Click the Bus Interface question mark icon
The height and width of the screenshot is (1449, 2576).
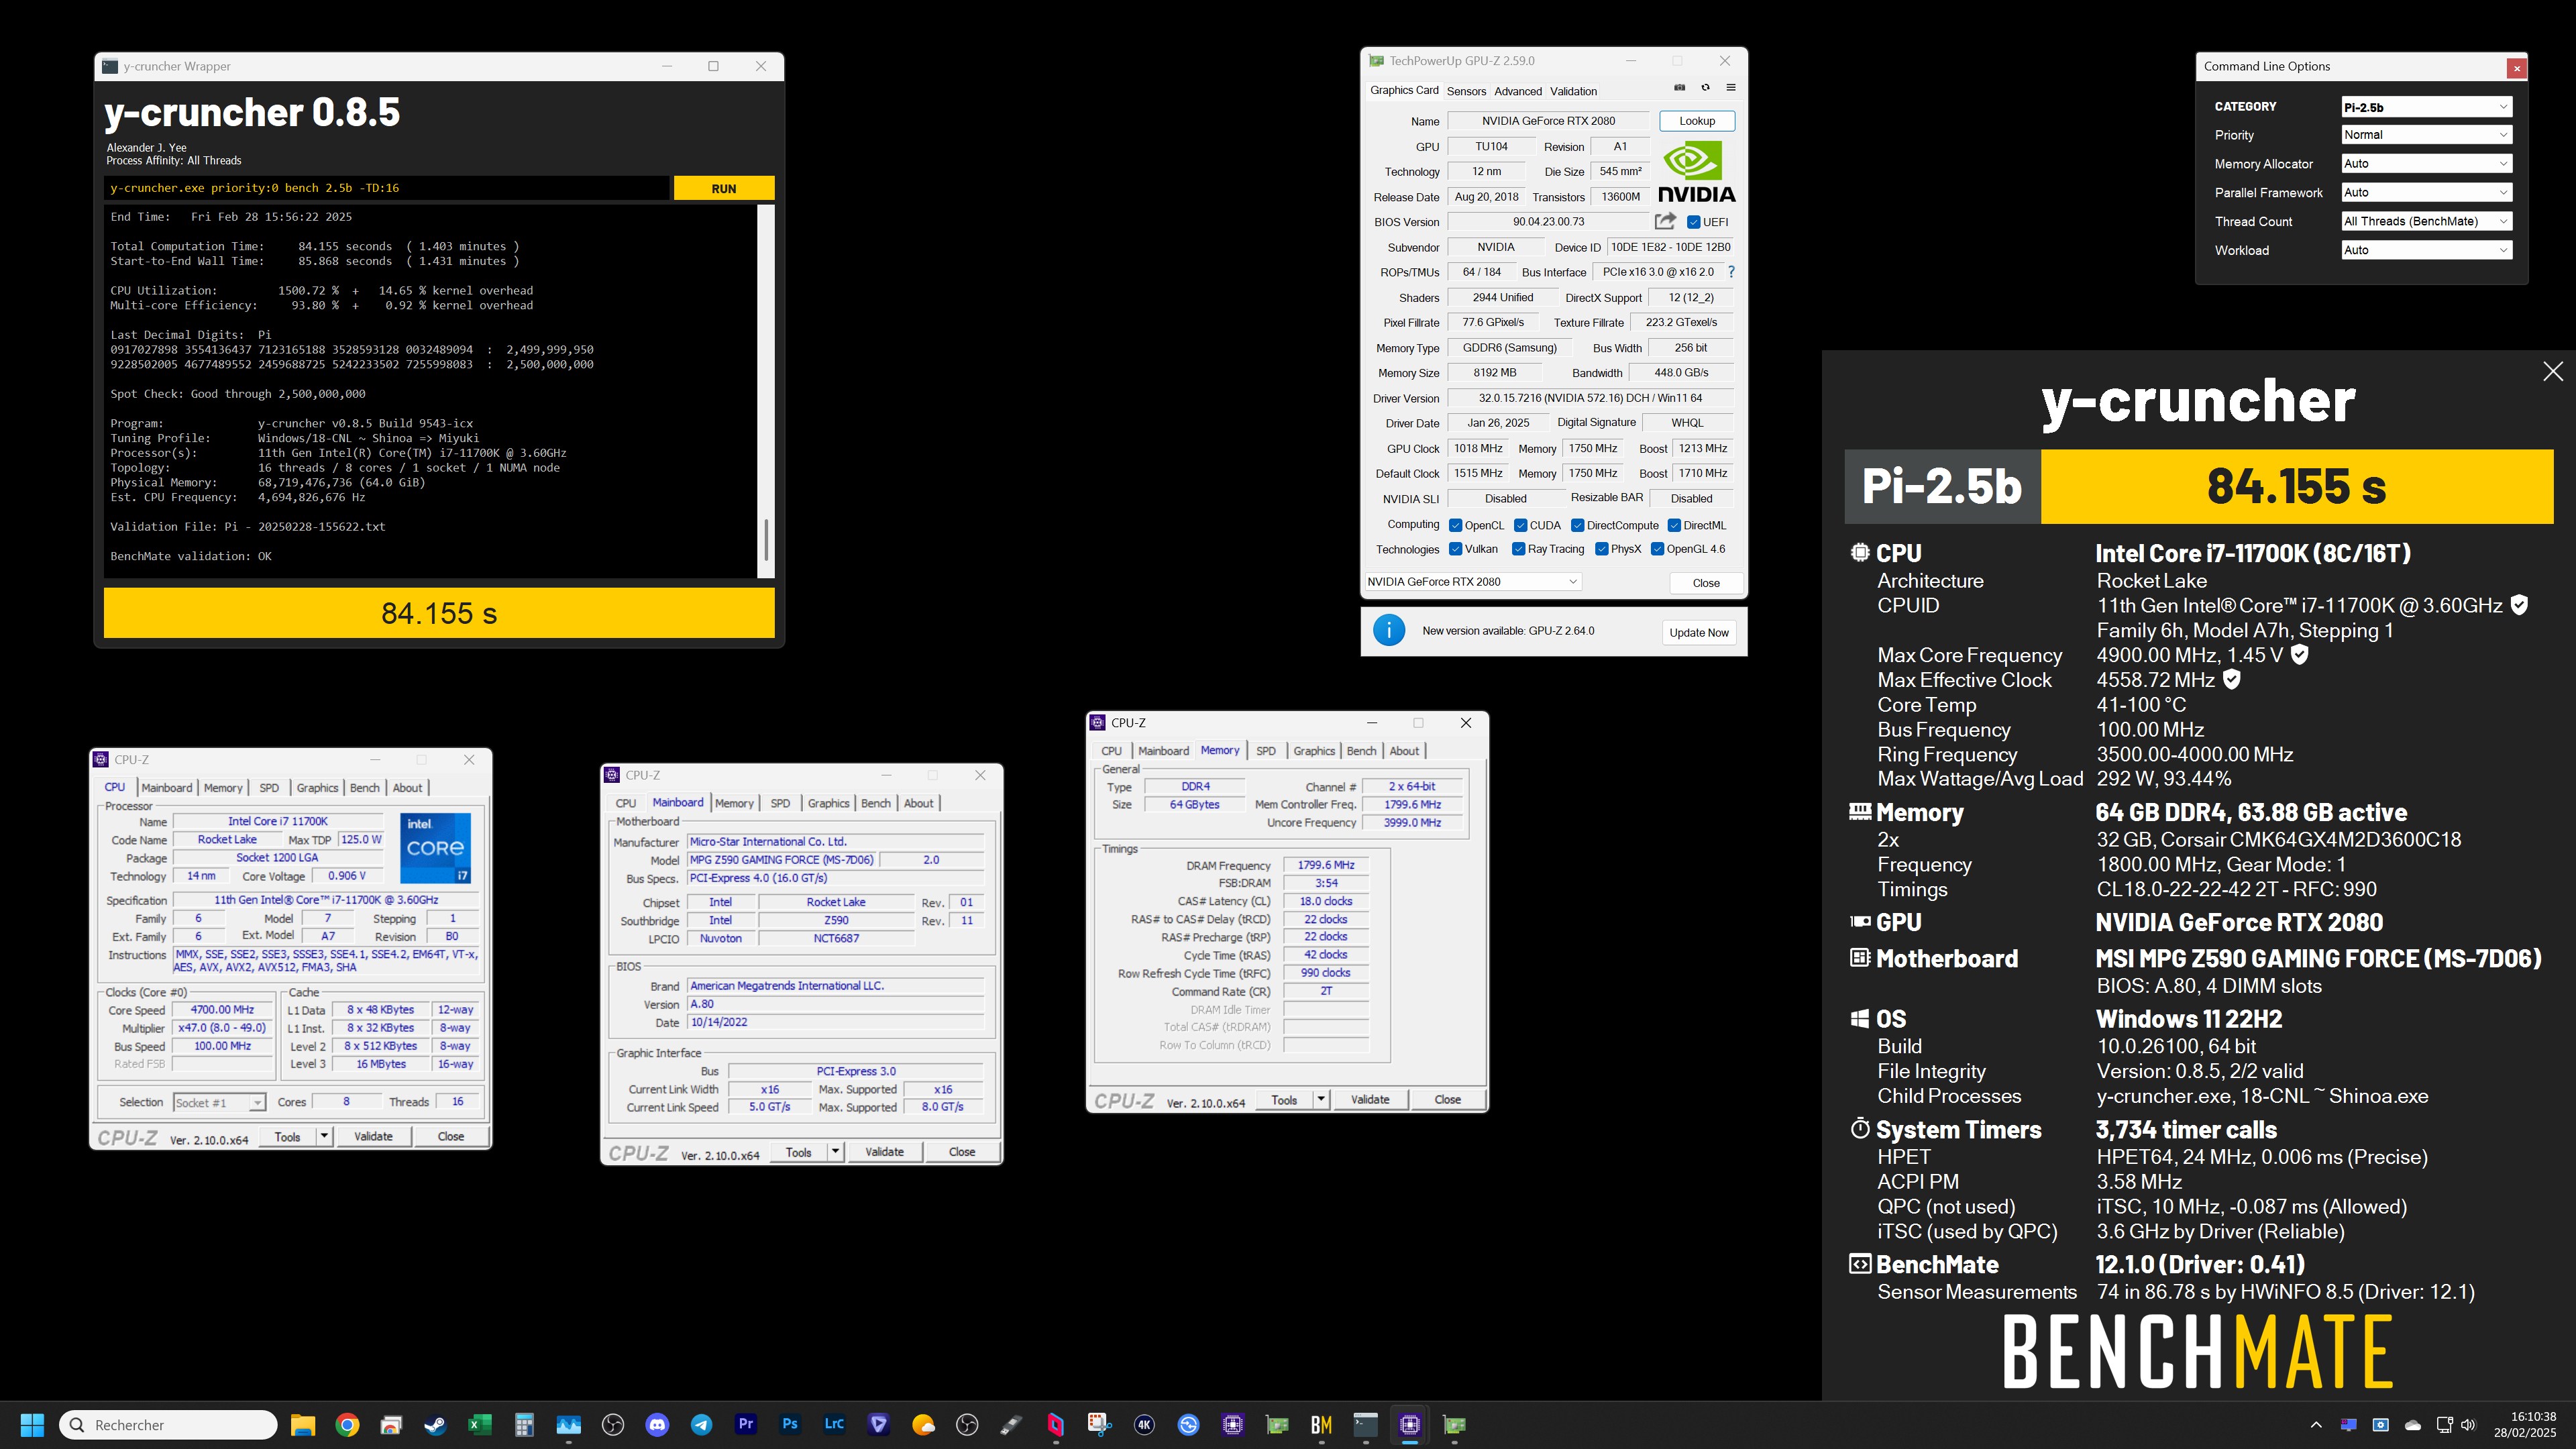1731,272
